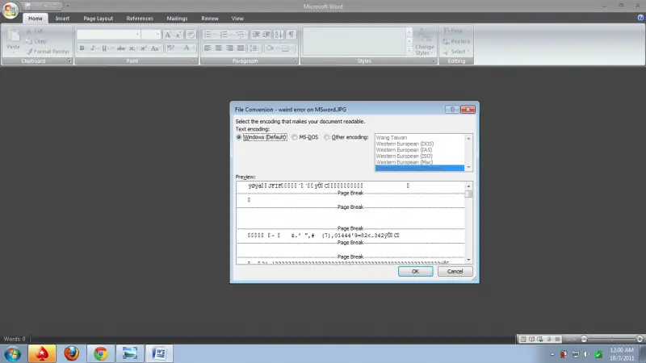Switch to the Home tab
Viewport: 646px width, 363px height.
tap(36, 19)
